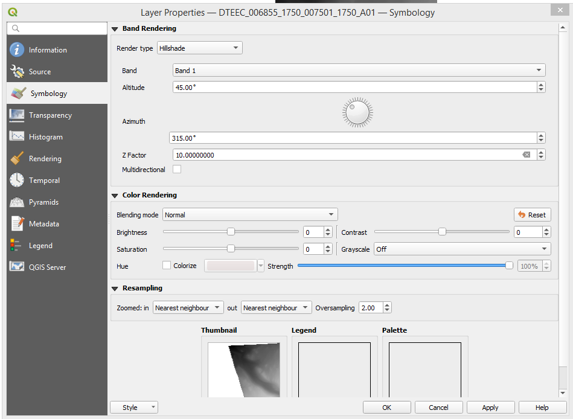Viewport: 573px width, 419px height.
Task: Open the Zoomed out resampling dropdown
Action: pos(277,307)
